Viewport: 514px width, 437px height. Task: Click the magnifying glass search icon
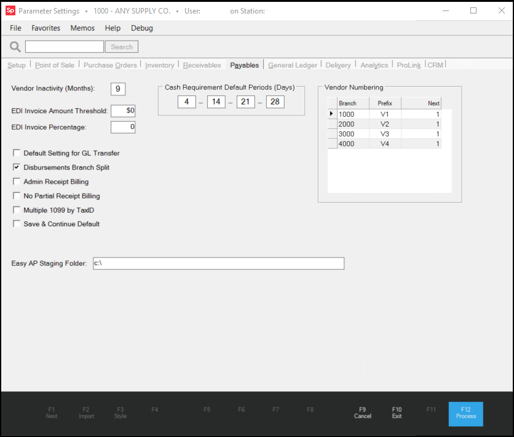[15, 47]
